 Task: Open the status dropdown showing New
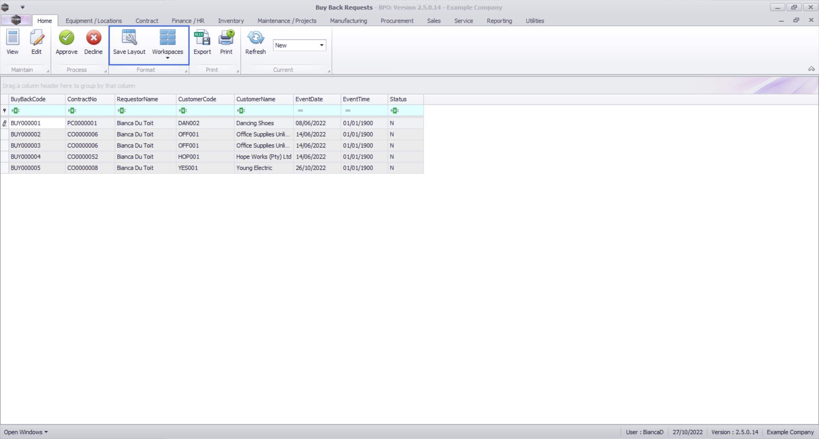[x=322, y=45]
